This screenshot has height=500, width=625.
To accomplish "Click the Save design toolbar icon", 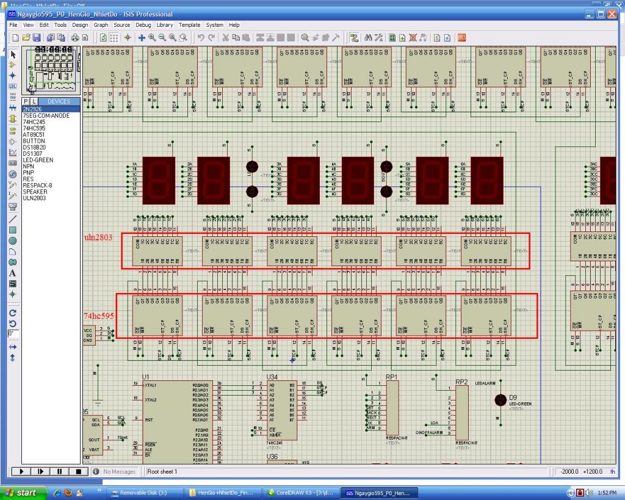I will coord(37,38).
